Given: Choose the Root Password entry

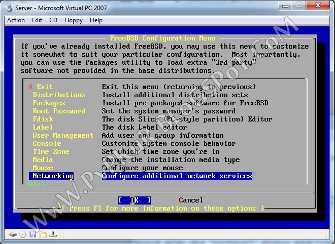Looking at the screenshot, I should click(x=59, y=111).
